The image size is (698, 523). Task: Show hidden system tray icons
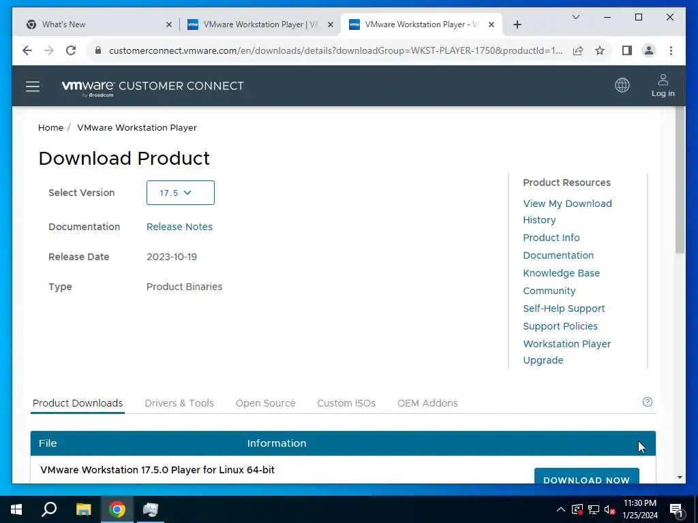(x=561, y=509)
